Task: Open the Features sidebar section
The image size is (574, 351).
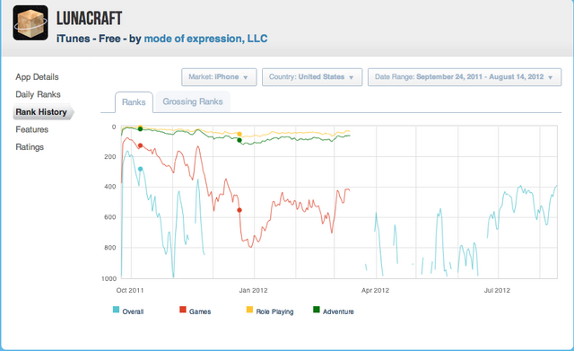Action: click(x=32, y=129)
